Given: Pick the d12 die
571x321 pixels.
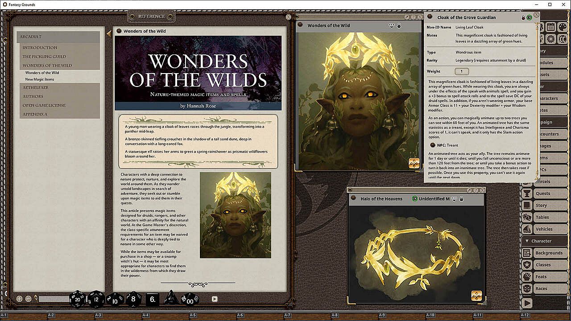Looking at the screenshot, I should [x=96, y=299].
